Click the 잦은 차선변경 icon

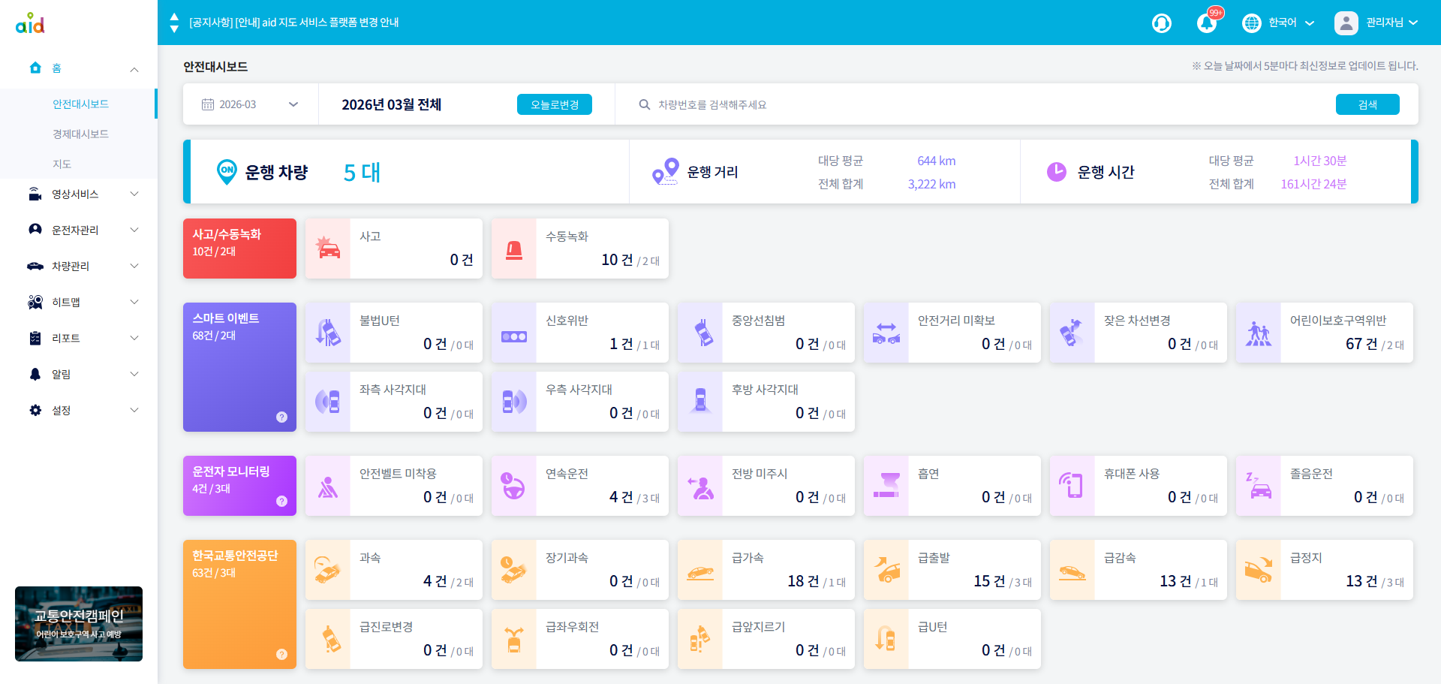point(1072,333)
